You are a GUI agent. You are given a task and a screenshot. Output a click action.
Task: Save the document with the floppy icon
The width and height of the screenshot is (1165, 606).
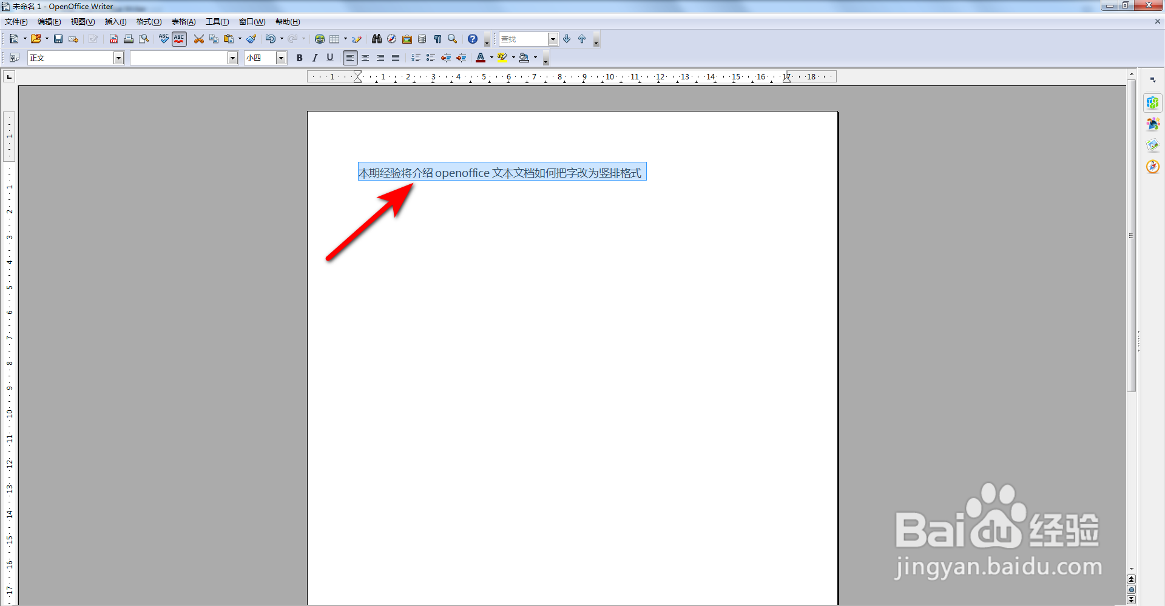(x=58, y=39)
